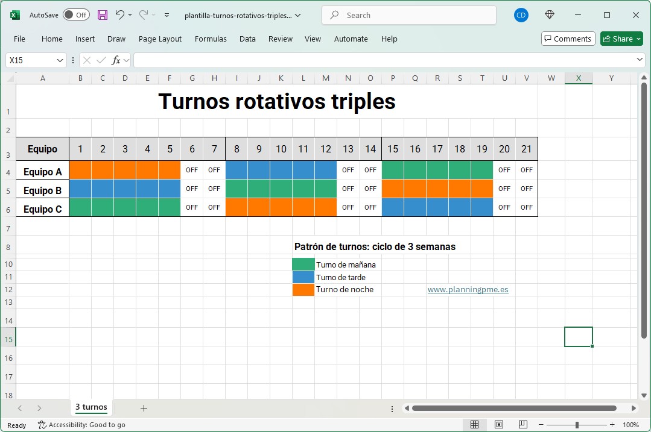Click the Undo arrow icon

point(119,15)
